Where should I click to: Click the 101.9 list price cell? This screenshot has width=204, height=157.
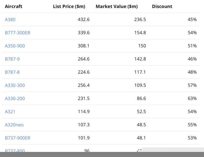click(84, 138)
